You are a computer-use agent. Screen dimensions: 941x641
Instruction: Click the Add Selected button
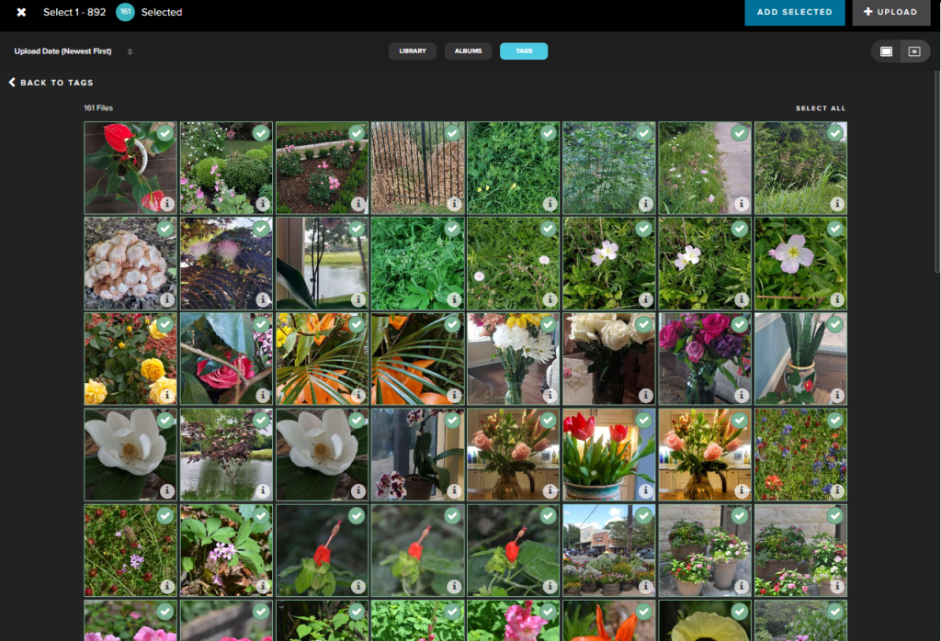794,12
